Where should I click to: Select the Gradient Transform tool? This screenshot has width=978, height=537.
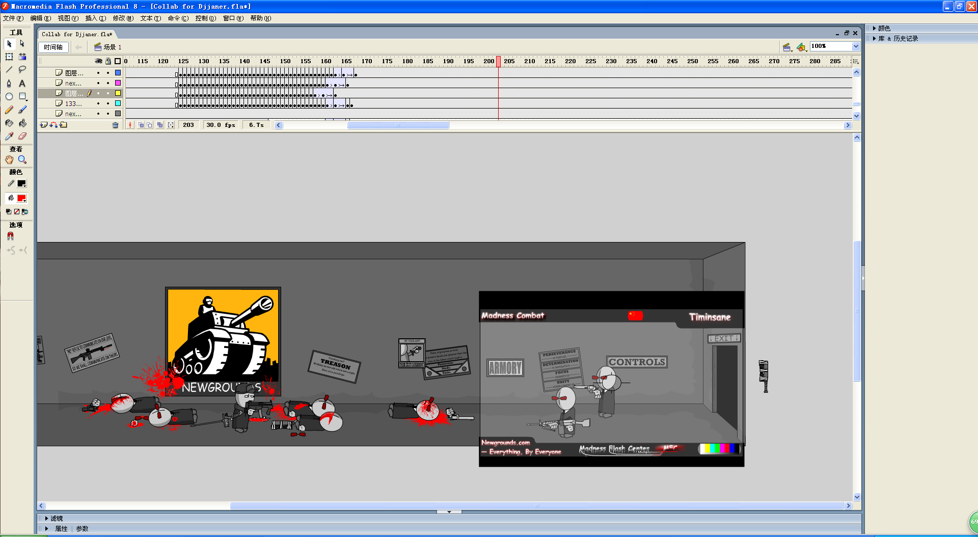point(22,57)
